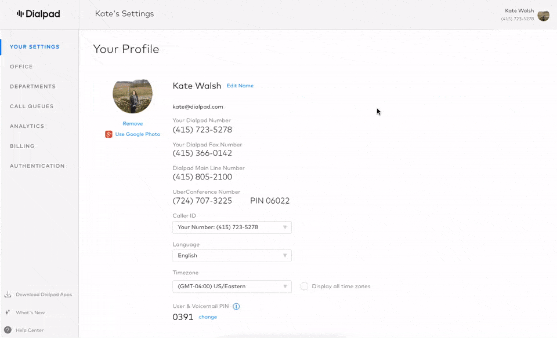Click fax number (415) 366-0142
The height and width of the screenshot is (338, 557).
[202, 153]
